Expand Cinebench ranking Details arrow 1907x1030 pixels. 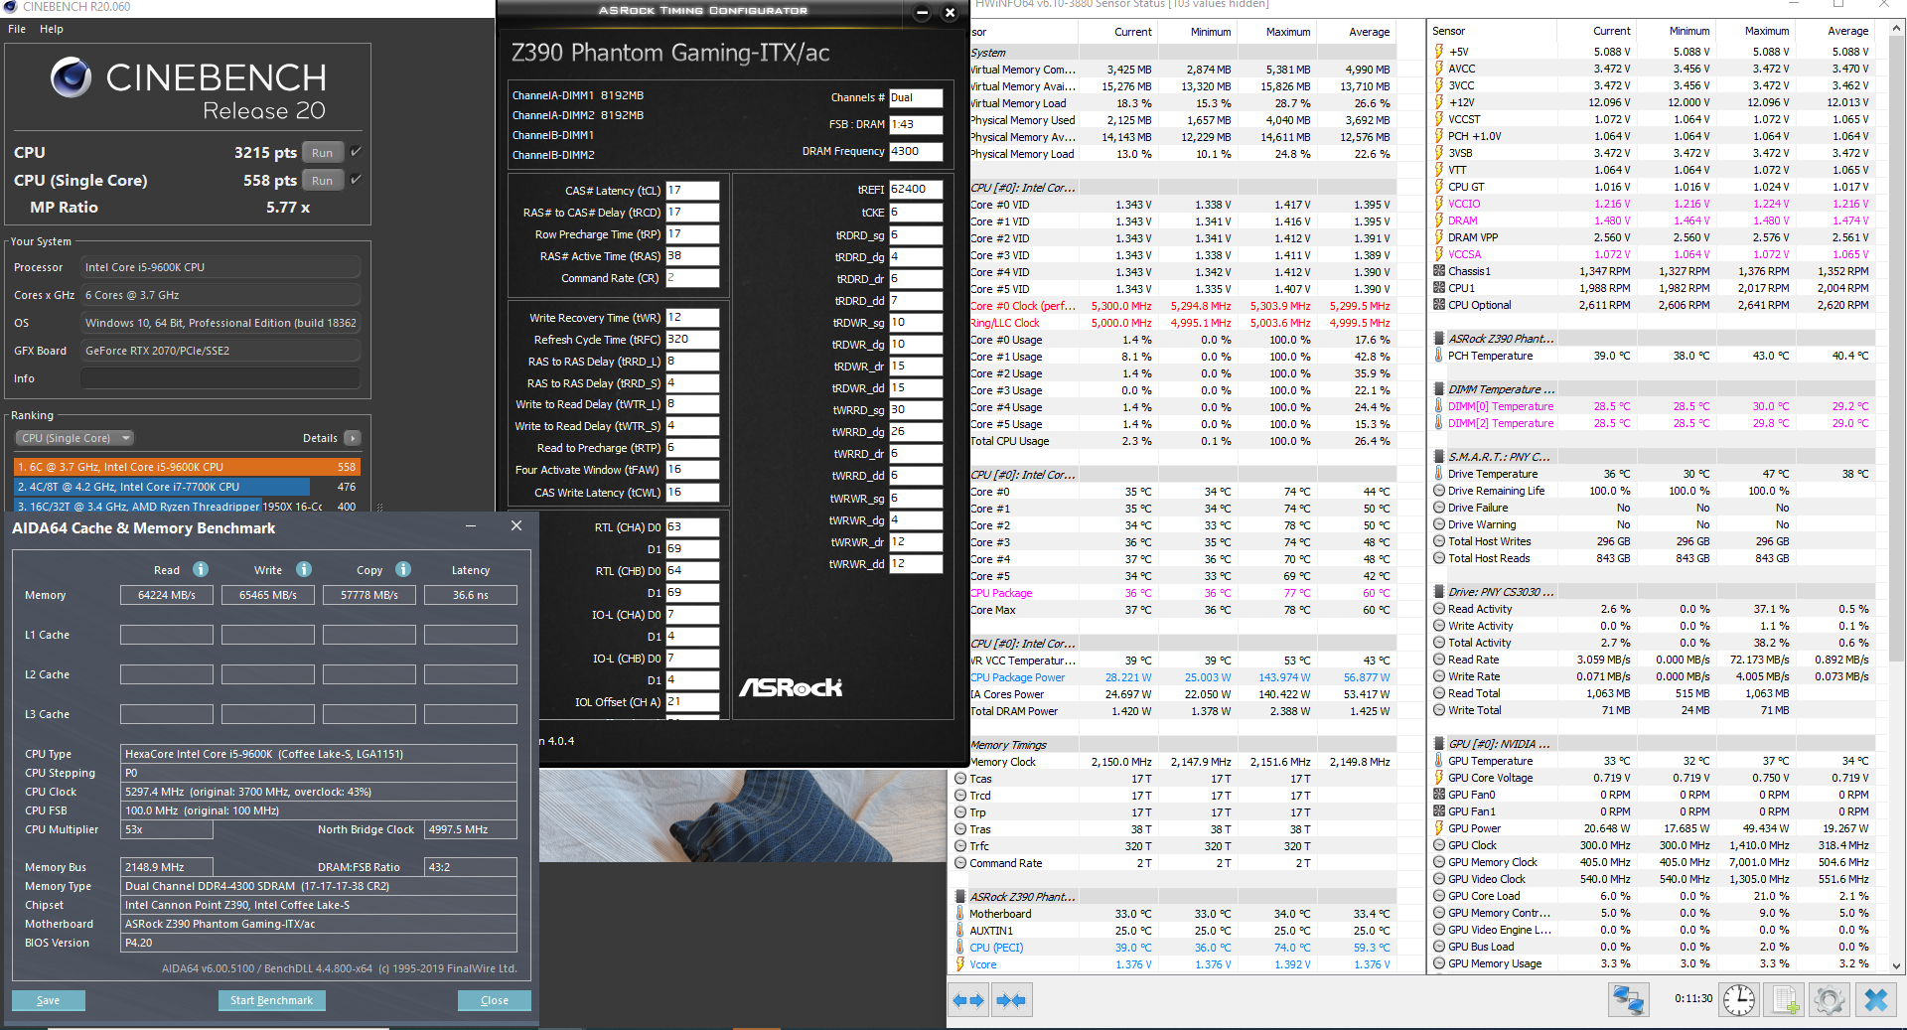click(353, 438)
